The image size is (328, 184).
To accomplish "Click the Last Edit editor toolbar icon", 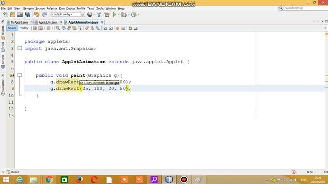I will point(35,28).
